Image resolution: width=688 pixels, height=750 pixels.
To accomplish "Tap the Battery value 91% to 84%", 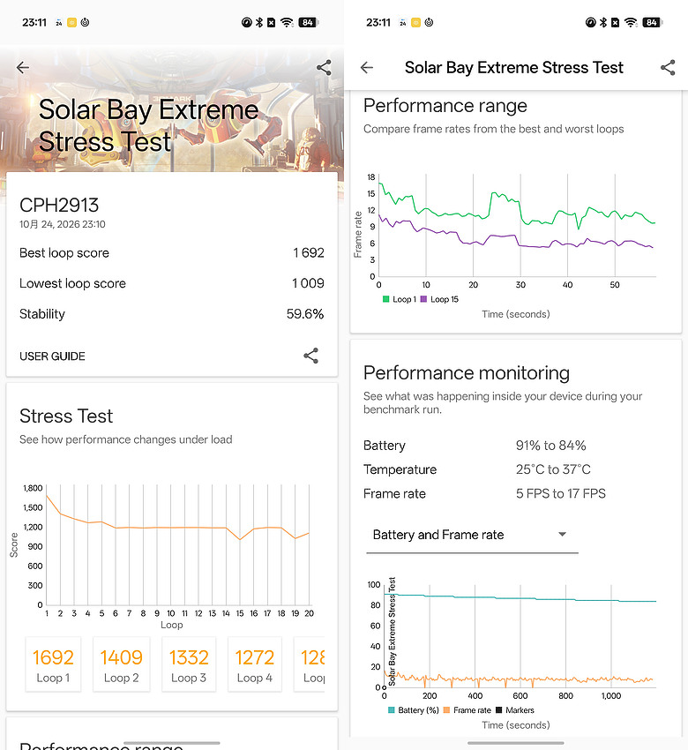I will (x=550, y=446).
